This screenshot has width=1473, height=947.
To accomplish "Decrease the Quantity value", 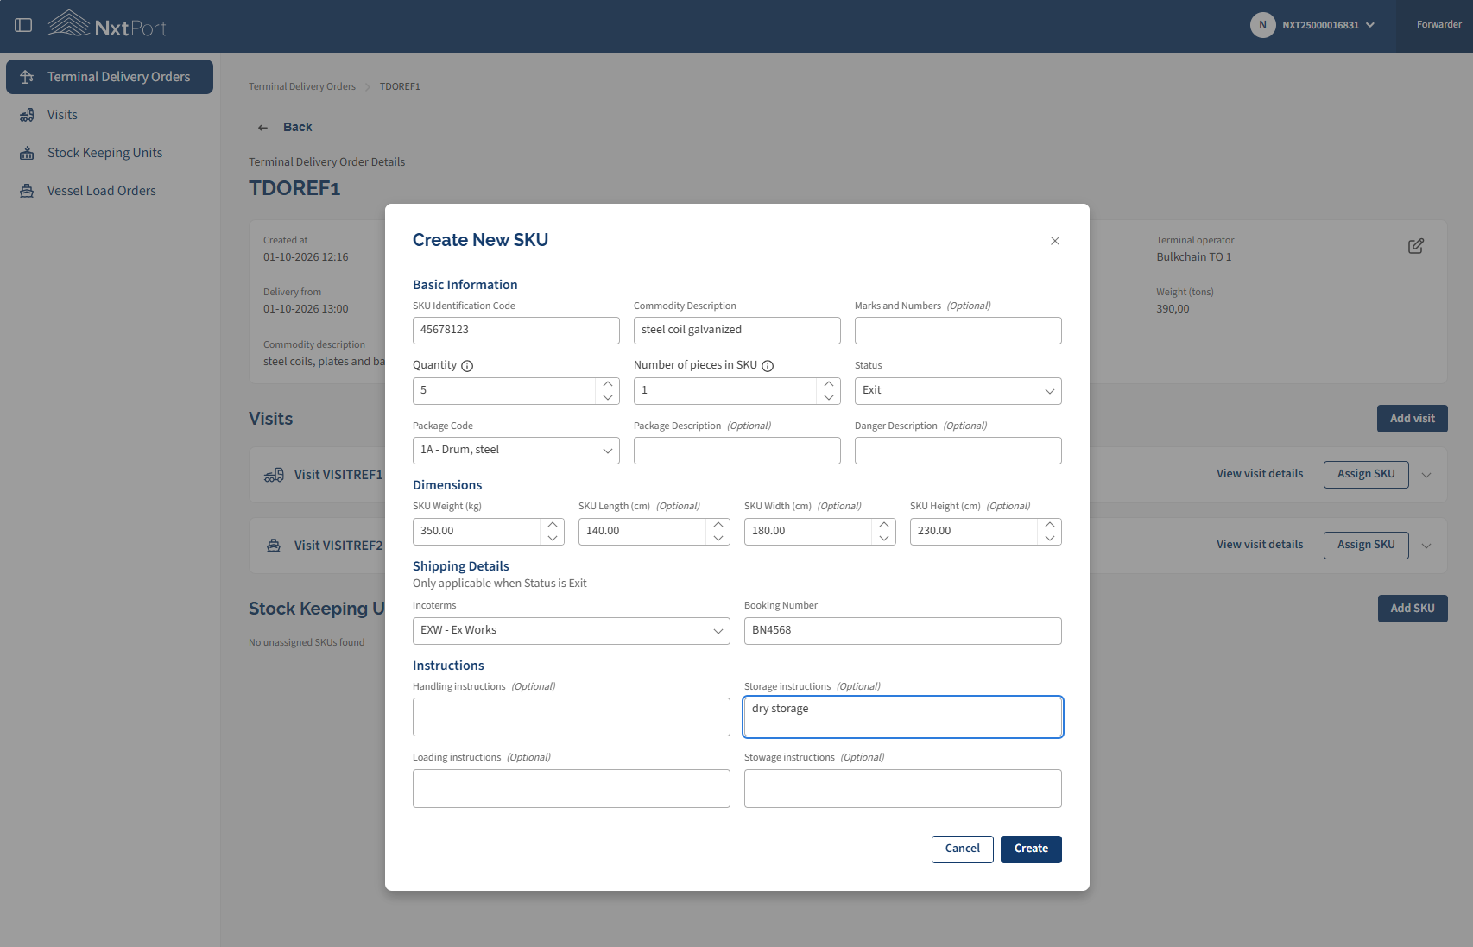I will 608,397.
